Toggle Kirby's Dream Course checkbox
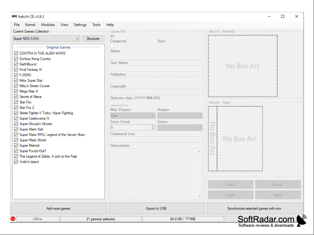This screenshot has height=235, width=314. tap(16, 86)
